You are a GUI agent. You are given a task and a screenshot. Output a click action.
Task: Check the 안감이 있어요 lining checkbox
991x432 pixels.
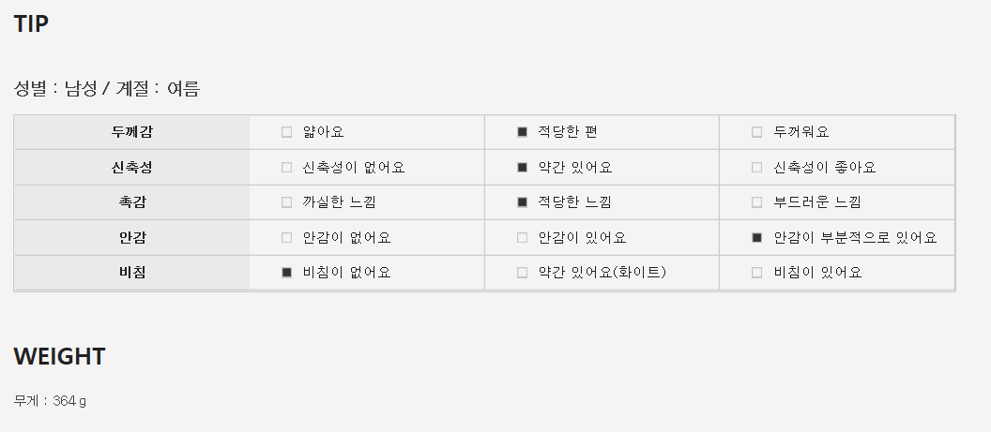523,238
